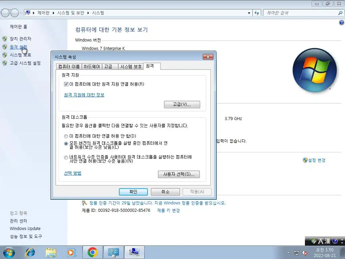Image resolution: width=345 pixels, height=259 pixels.
Task: Open 장치 관리자 in the left sidebar
Action: pos(21,39)
